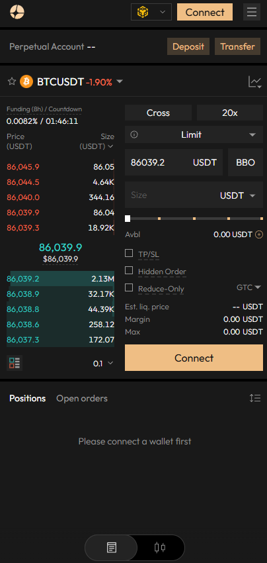The height and width of the screenshot is (563, 267).
Task: Click the add funds plus icon
Action: (259, 234)
